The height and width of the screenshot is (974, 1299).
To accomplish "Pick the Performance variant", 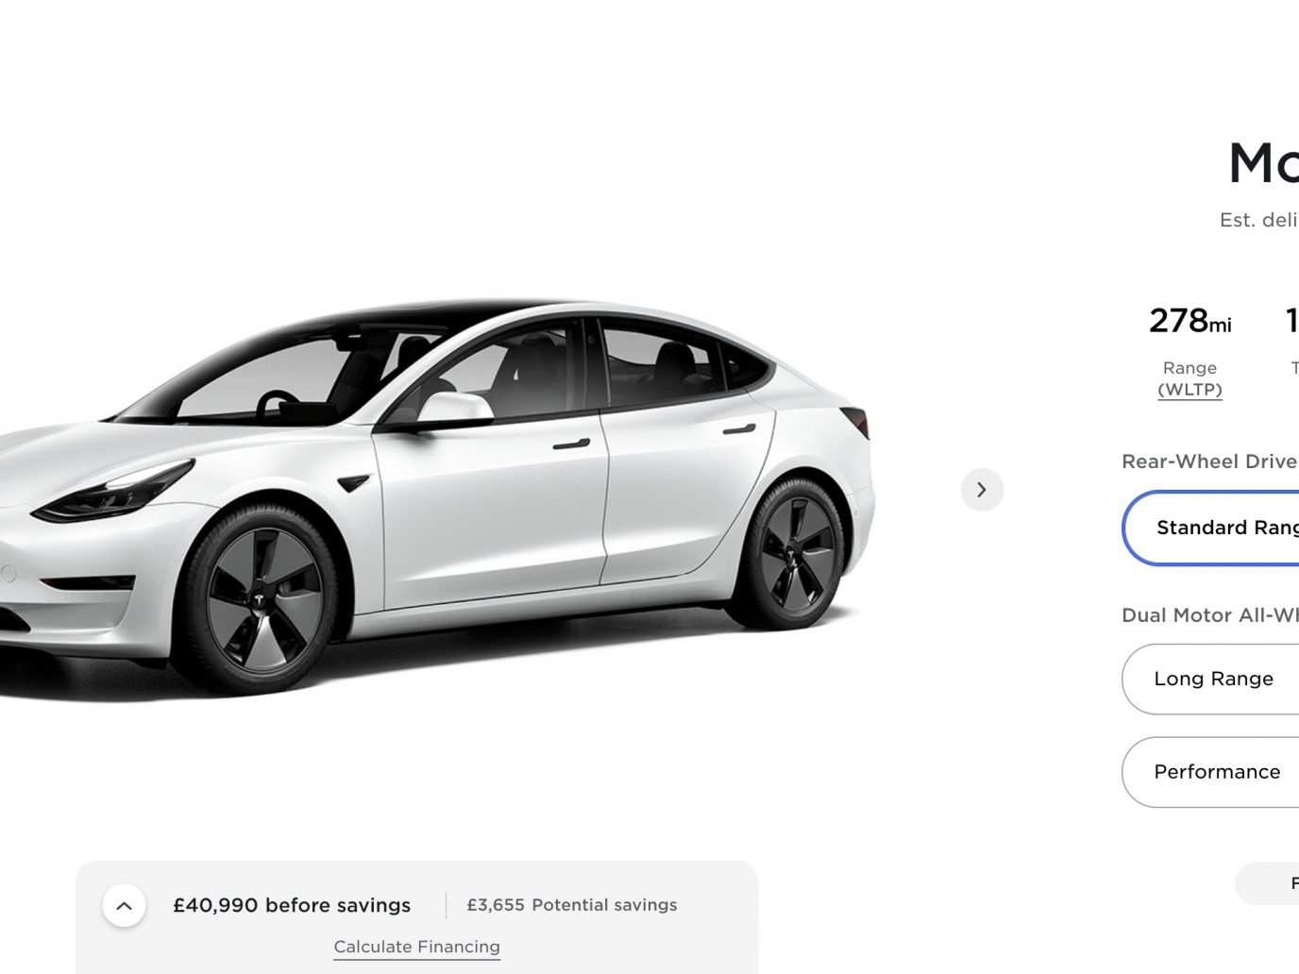I will click(1211, 772).
